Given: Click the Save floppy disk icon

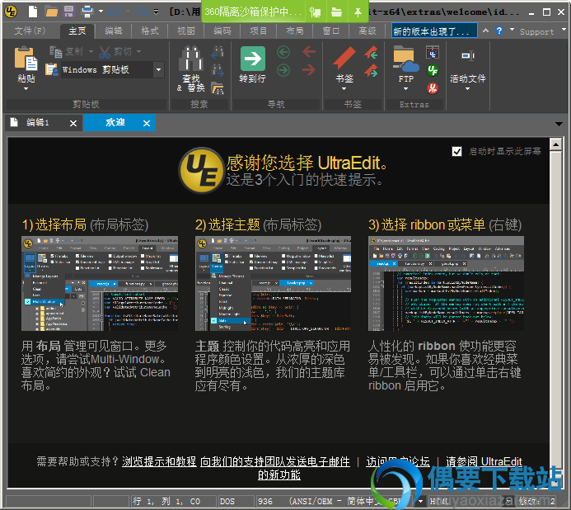Looking at the screenshot, I should (69, 12).
